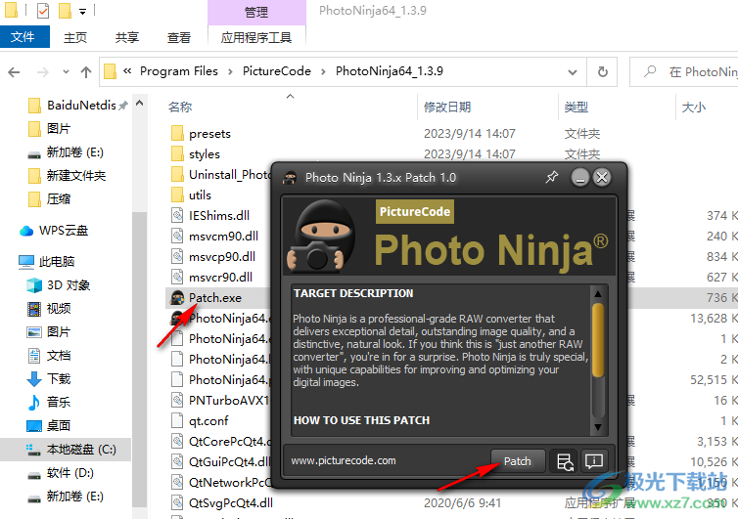Image resolution: width=738 pixels, height=519 pixels.
Task: Open recent locations dropdown arrow
Action: 66,72
